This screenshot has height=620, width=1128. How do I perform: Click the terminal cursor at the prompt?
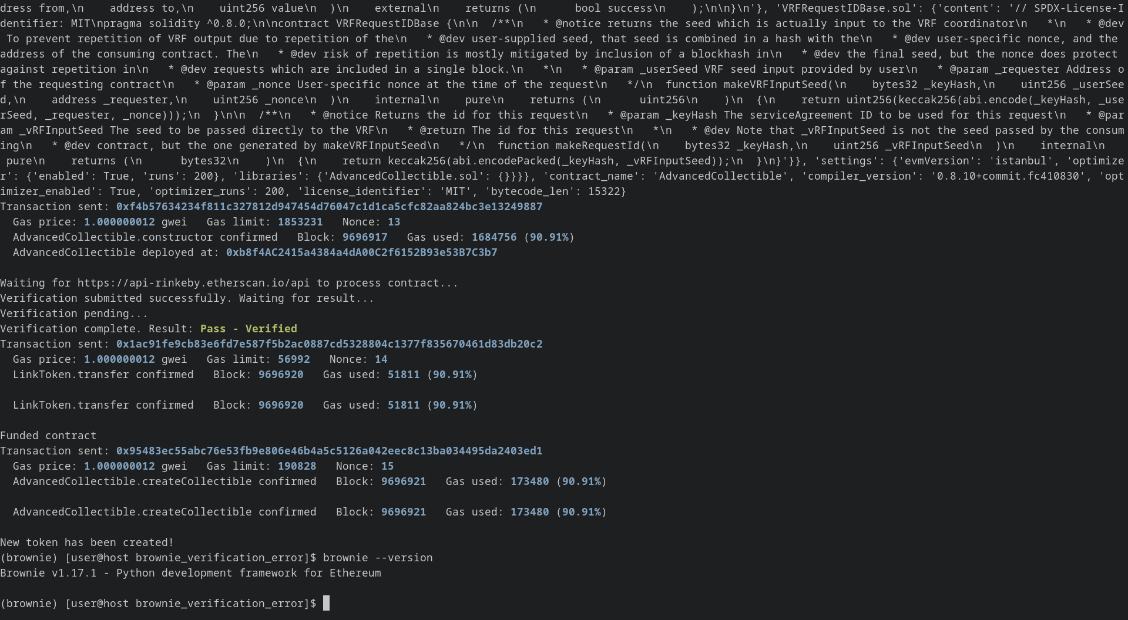[x=326, y=603]
